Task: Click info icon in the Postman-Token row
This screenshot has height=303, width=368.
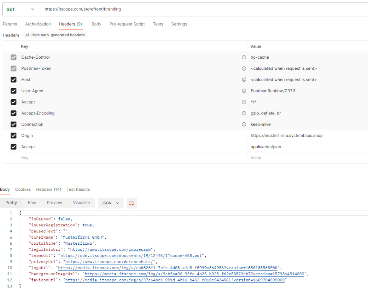Action: click(x=244, y=68)
